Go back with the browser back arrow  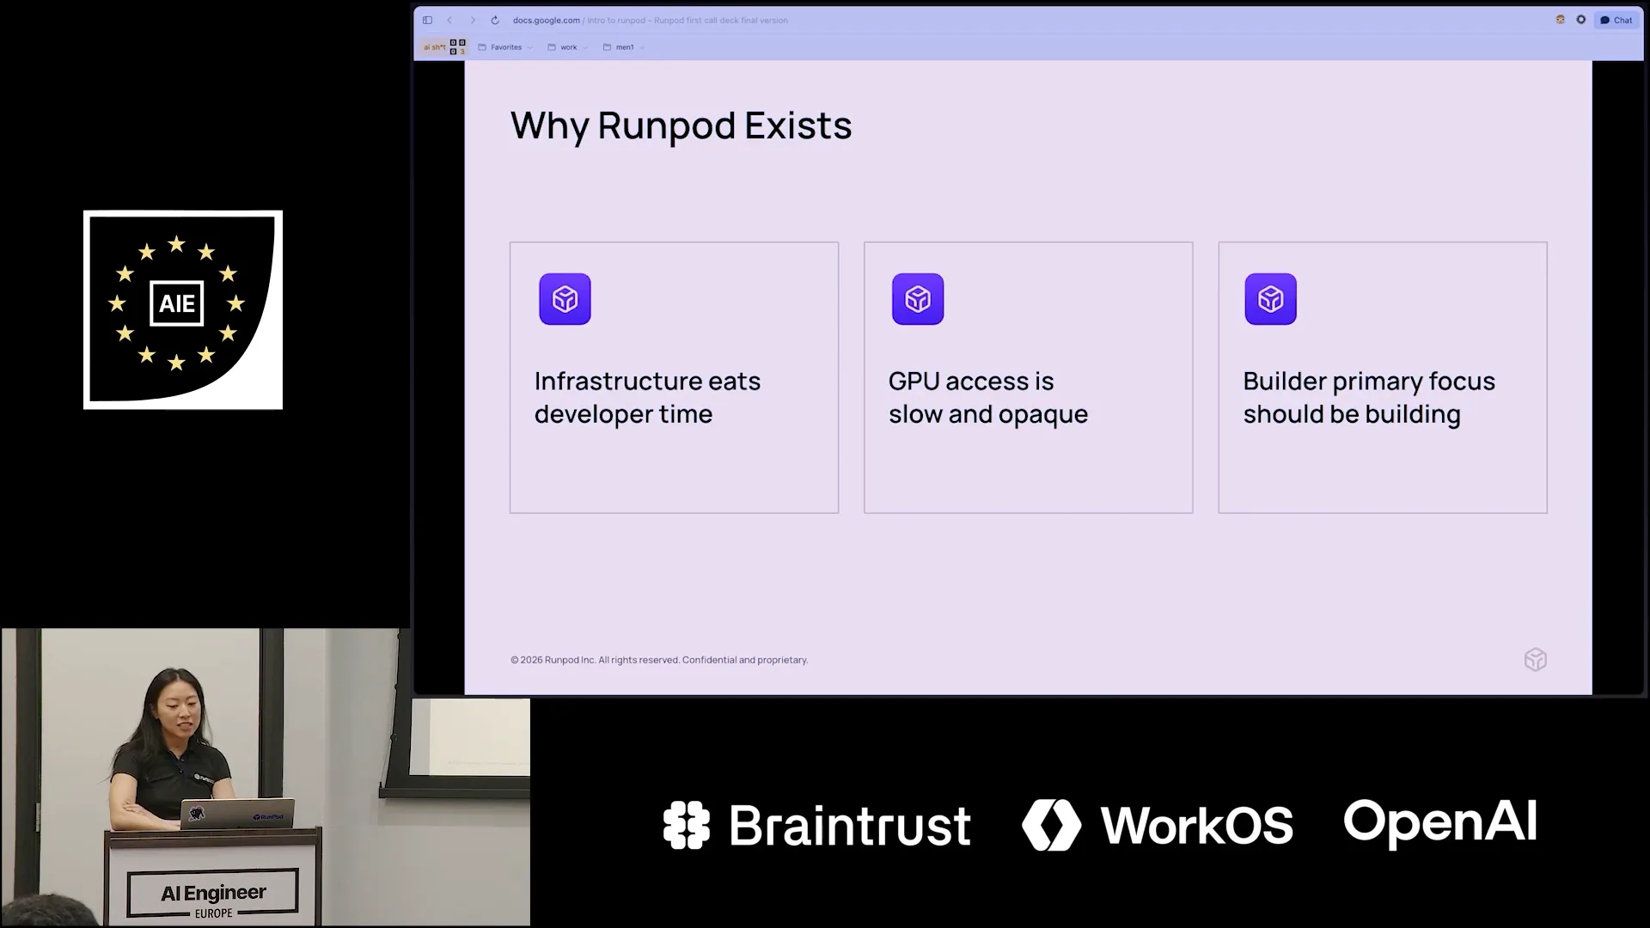(449, 20)
